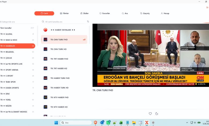Click the live channel search field
The image size is (209, 126).
pos(64,22)
